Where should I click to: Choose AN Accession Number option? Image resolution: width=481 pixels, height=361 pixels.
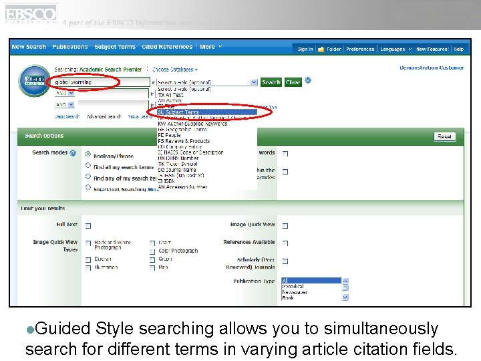click(207, 187)
